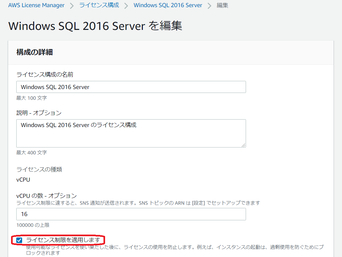Click the 説明 - オプション label
Screen dimensions: 342x257
pos(39,113)
